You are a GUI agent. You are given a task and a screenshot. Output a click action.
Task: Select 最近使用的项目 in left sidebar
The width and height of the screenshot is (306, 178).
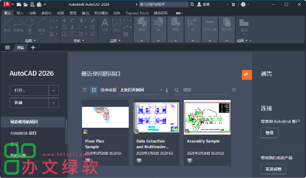(x=33, y=122)
